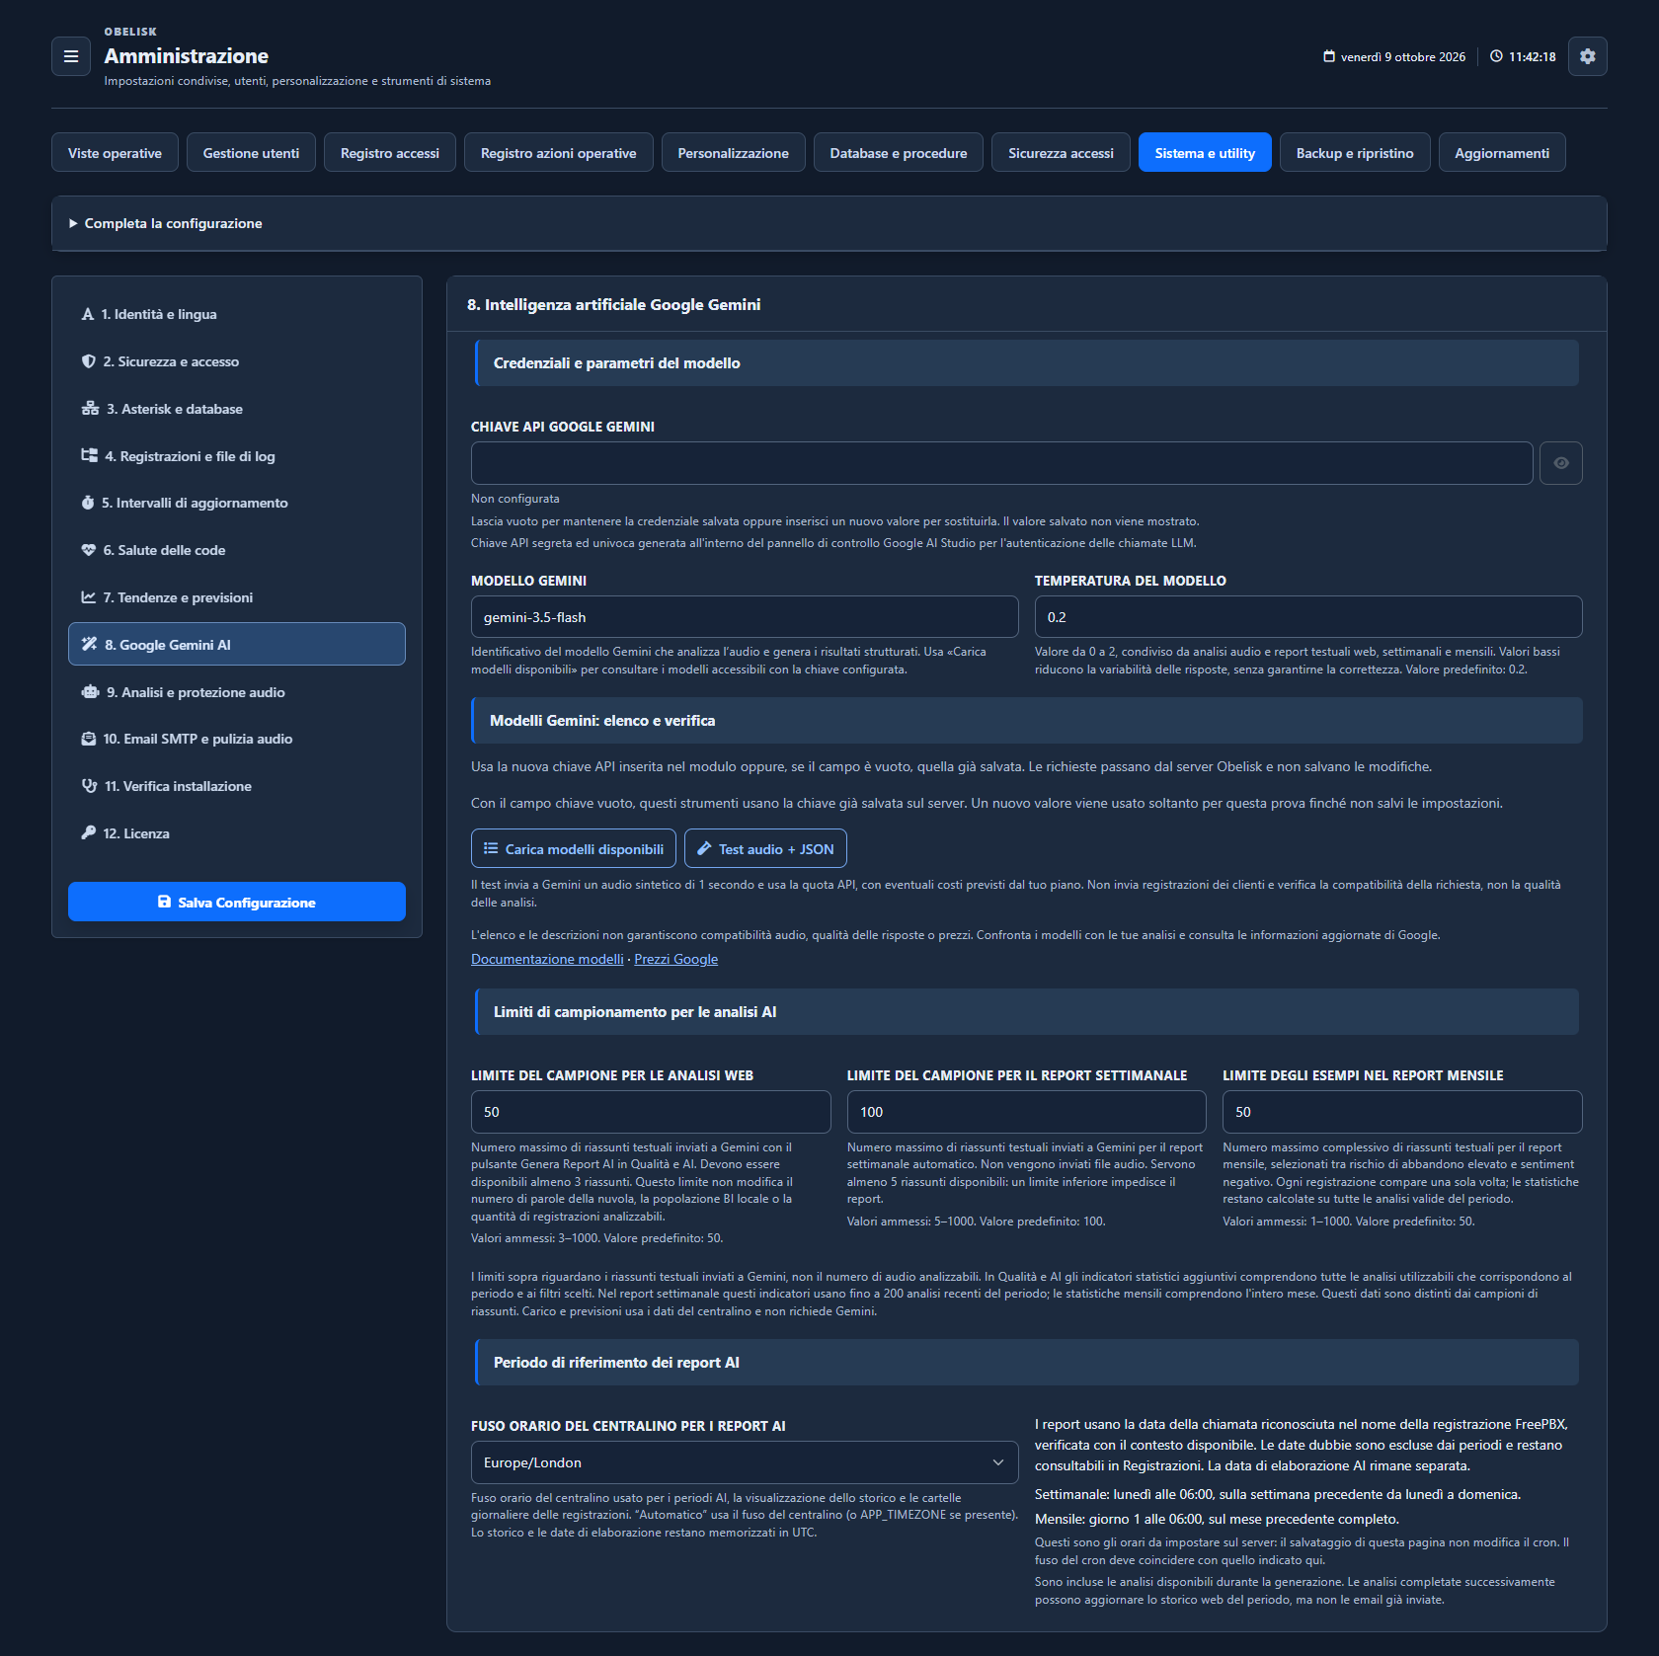
Task: Click the chart icon for Tendenze e previsioni
Action: click(x=89, y=597)
